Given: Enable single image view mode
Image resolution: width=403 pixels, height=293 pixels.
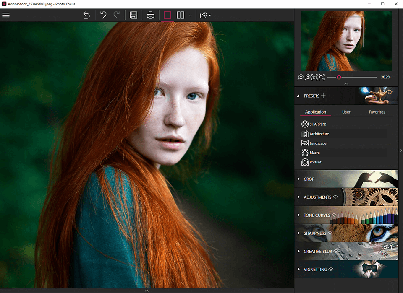Looking at the screenshot, I should [167, 15].
